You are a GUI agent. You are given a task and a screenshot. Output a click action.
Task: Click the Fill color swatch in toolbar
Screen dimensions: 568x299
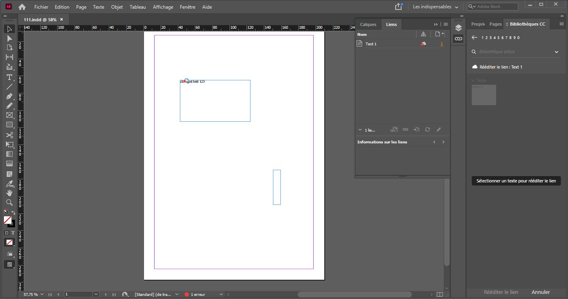9,220
